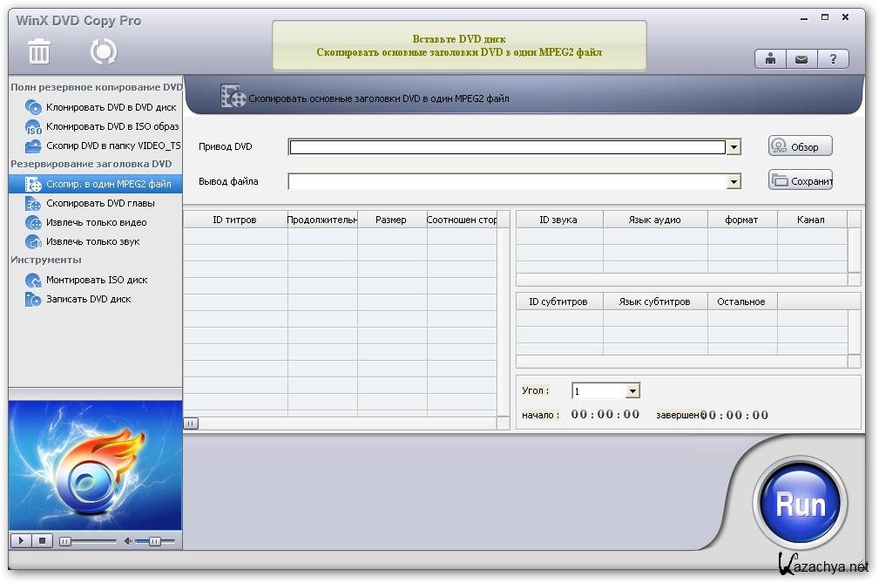Viewport: 879px width, 583px height.
Task: Choose Скопир DVD в папку VIDEO_TS
Action: pyautogui.click(x=113, y=146)
